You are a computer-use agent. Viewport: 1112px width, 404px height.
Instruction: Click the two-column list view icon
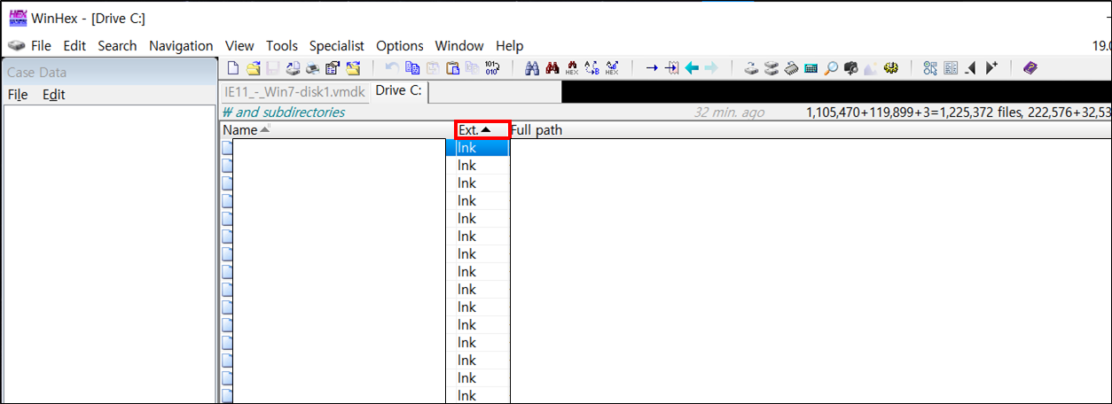951,67
